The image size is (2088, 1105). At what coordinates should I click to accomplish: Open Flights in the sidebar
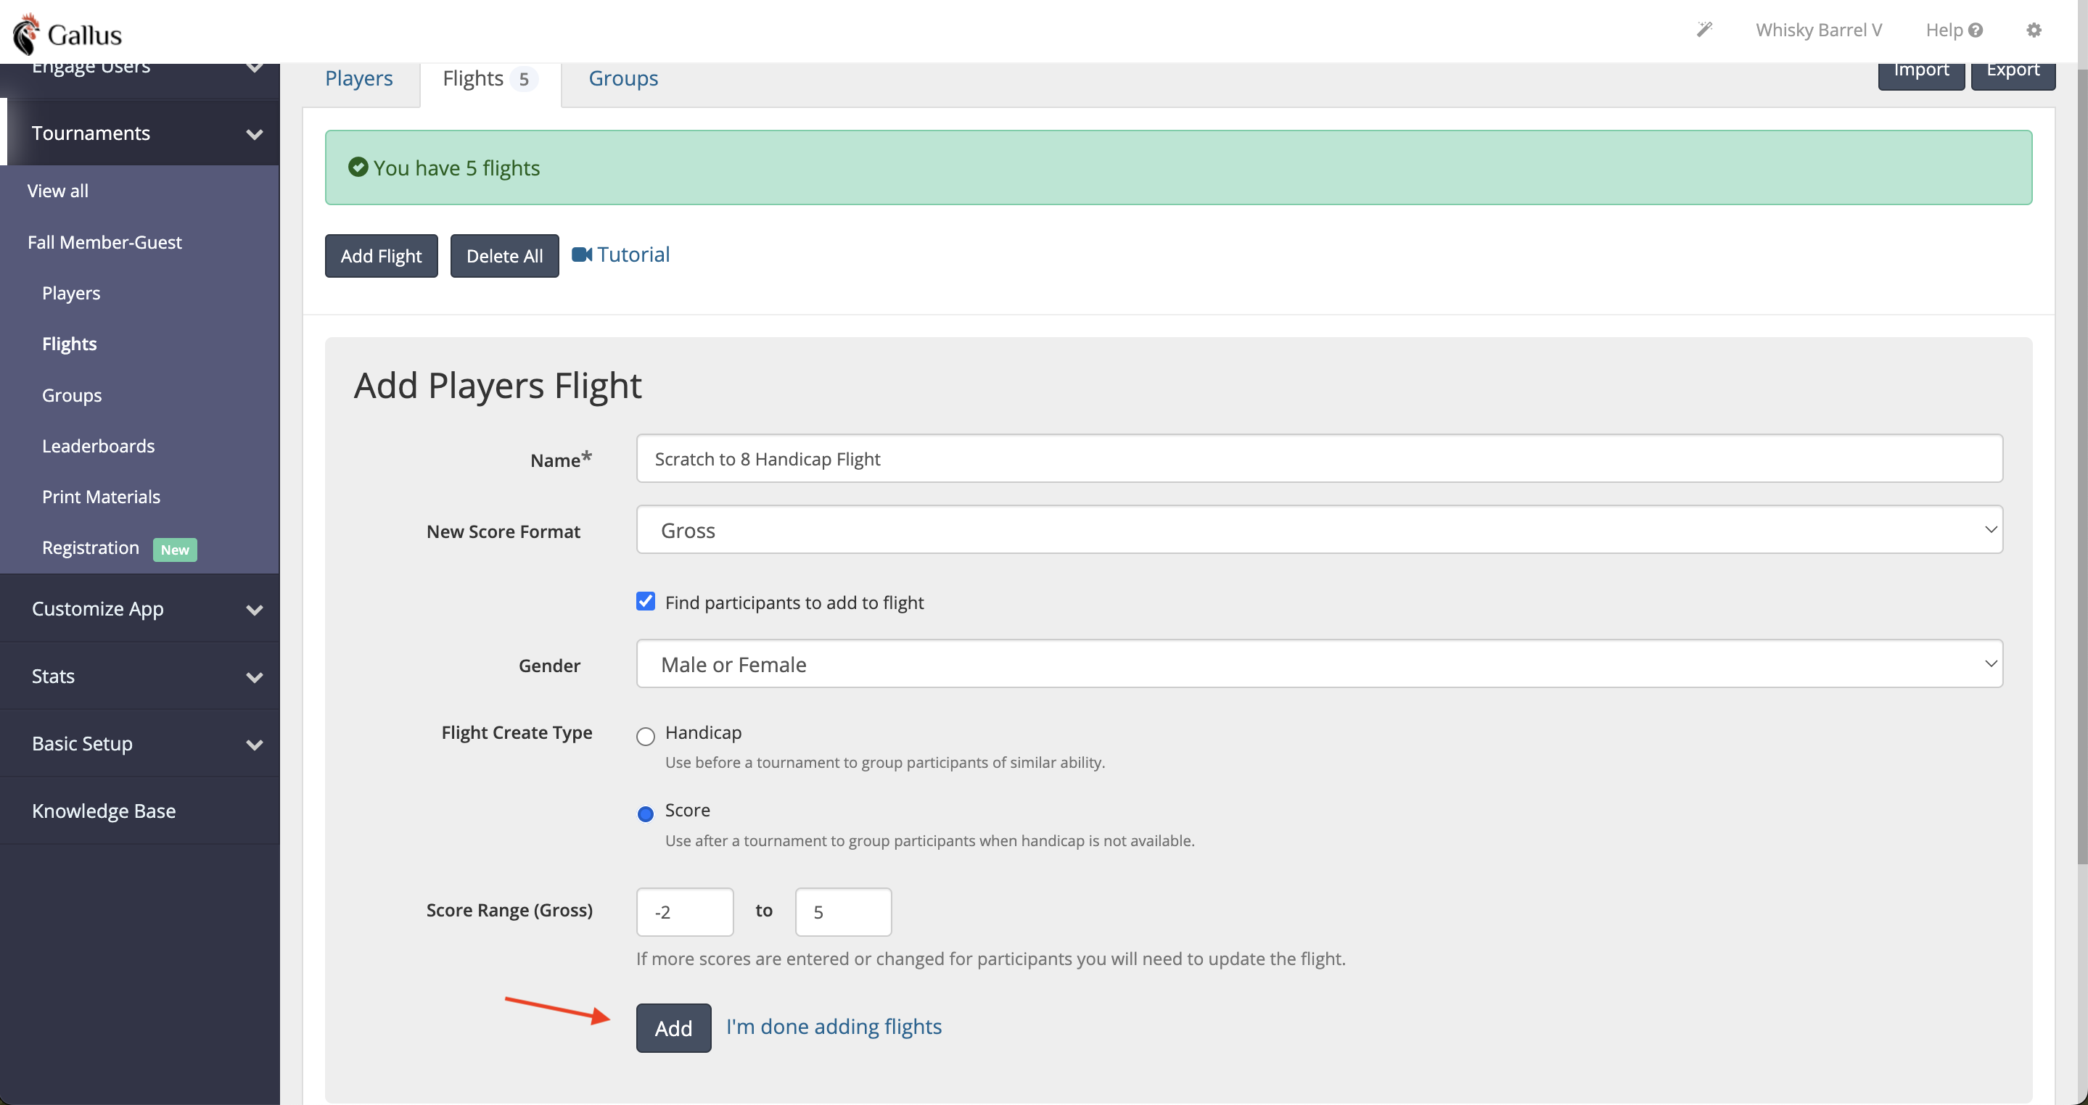(x=69, y=344)
